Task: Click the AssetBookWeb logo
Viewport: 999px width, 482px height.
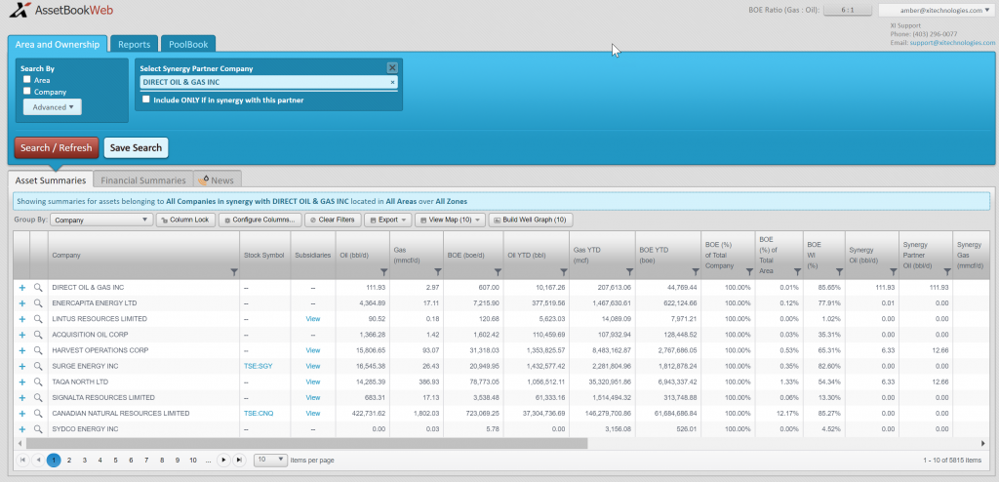Action: (61, 10)
